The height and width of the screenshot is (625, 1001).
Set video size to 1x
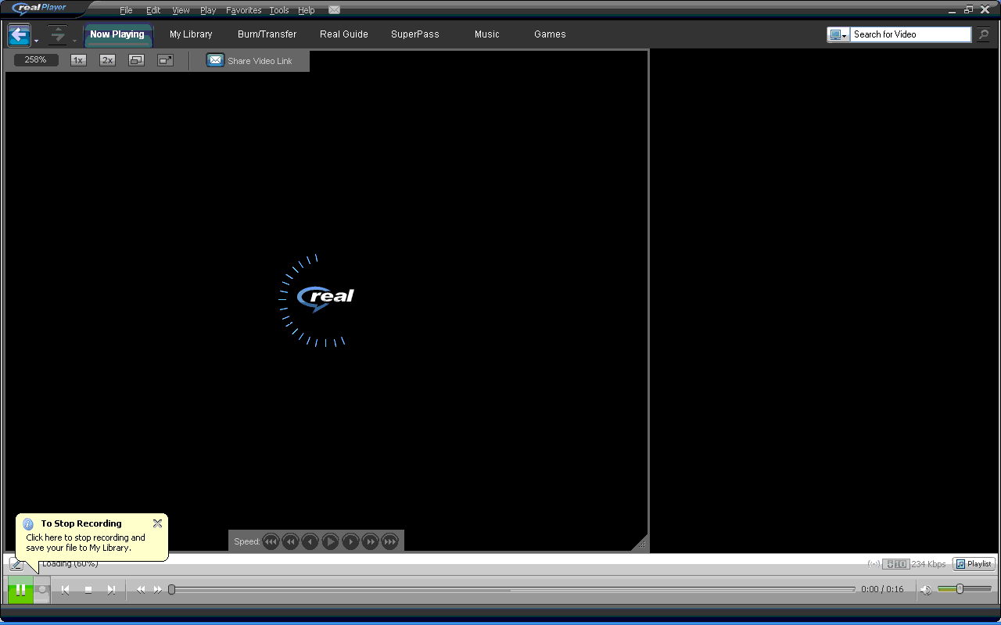[78, 60]
